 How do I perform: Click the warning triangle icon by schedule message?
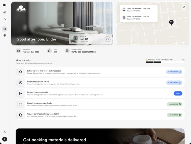(x=147, y=60)
